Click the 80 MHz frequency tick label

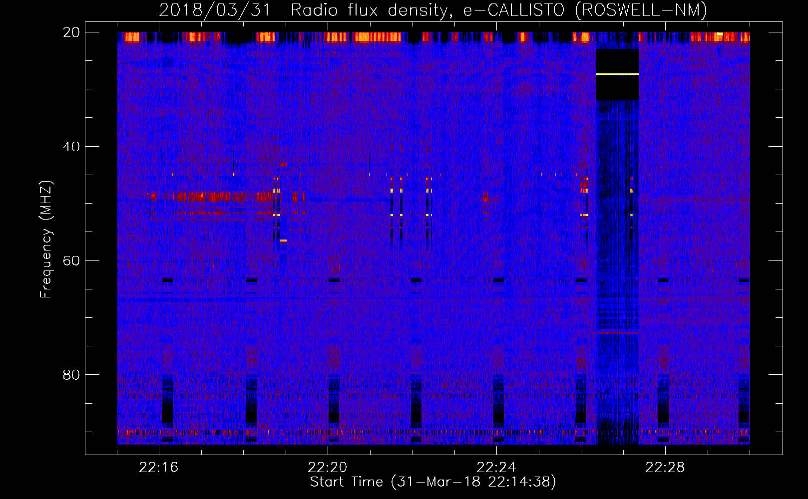coord(71,375)
